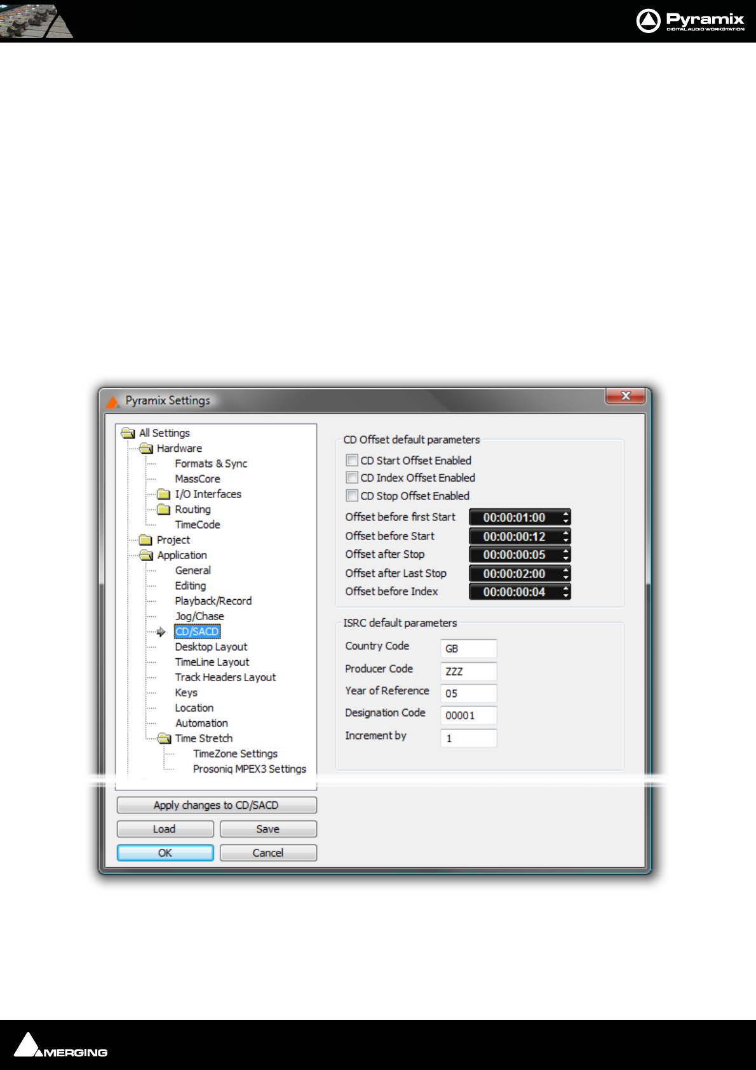Click the Pyramix Settings title bar icon

click(x=112, y=402)
